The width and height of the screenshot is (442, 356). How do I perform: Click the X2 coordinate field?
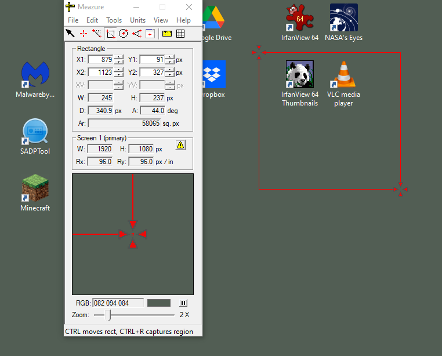point(101,72)
